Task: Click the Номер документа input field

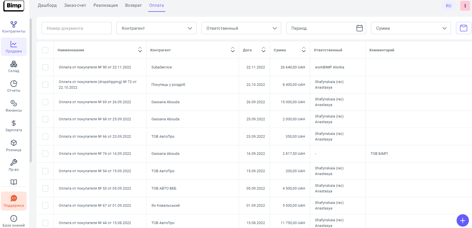Action: tap(76, 28)
